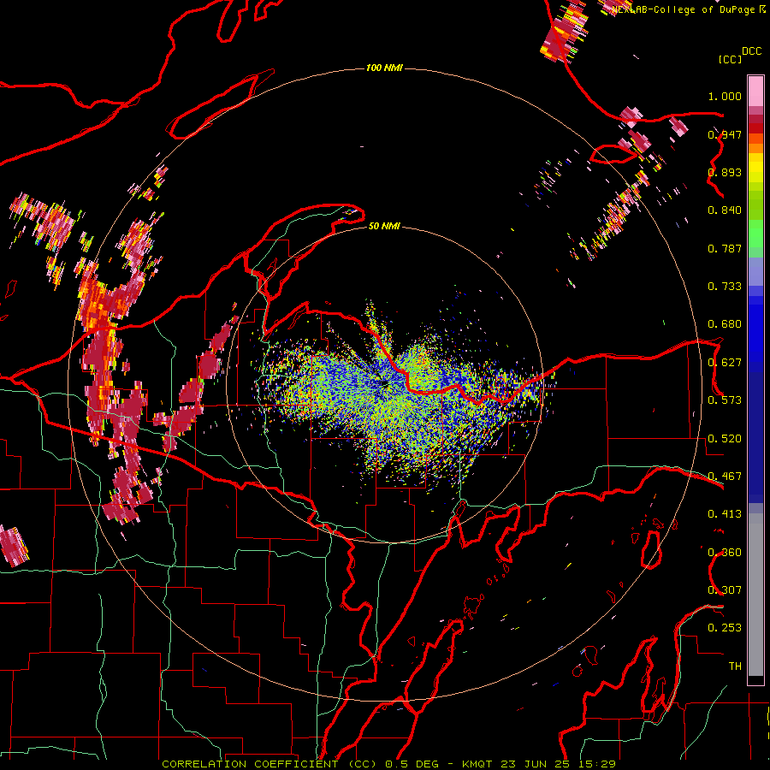770x770 pixels.
Task: Click the Correlation Coefficient caption at the bottom
Action: tap(388, 764)
